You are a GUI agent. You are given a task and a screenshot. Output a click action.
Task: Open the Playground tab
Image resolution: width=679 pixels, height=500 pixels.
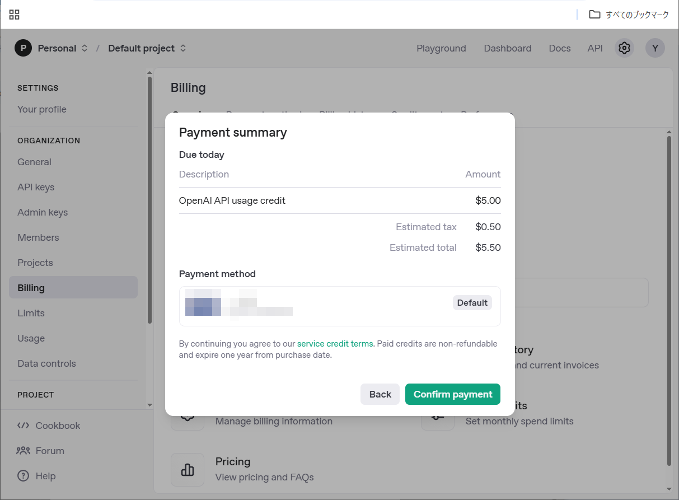click(441, 48)
